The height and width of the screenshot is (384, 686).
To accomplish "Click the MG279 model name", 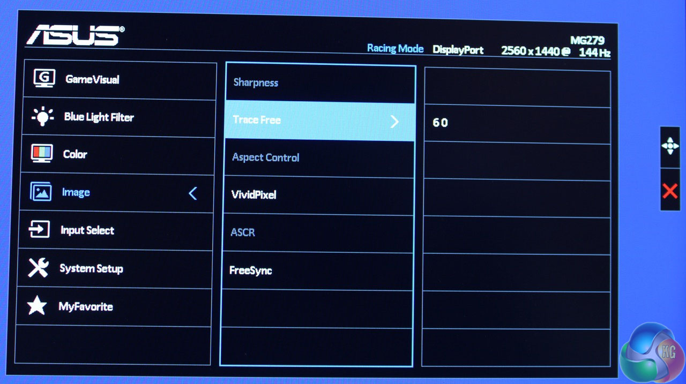I will pos(587,40).
